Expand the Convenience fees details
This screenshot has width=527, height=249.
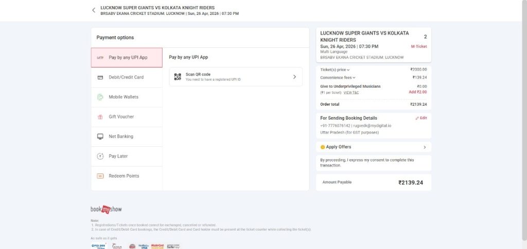338,78
